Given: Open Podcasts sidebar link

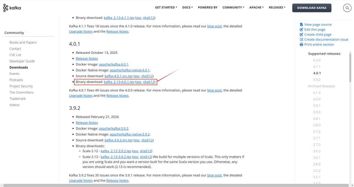Looking at the screenshot, I should tap(16, 80).
